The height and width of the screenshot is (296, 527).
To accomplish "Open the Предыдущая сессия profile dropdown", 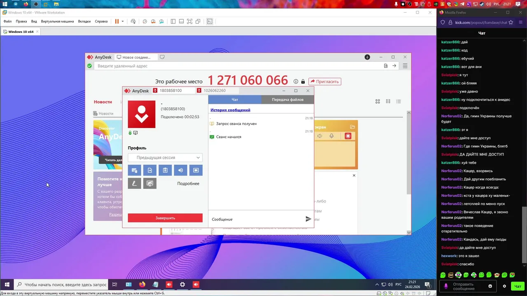I will coord(165,157).
